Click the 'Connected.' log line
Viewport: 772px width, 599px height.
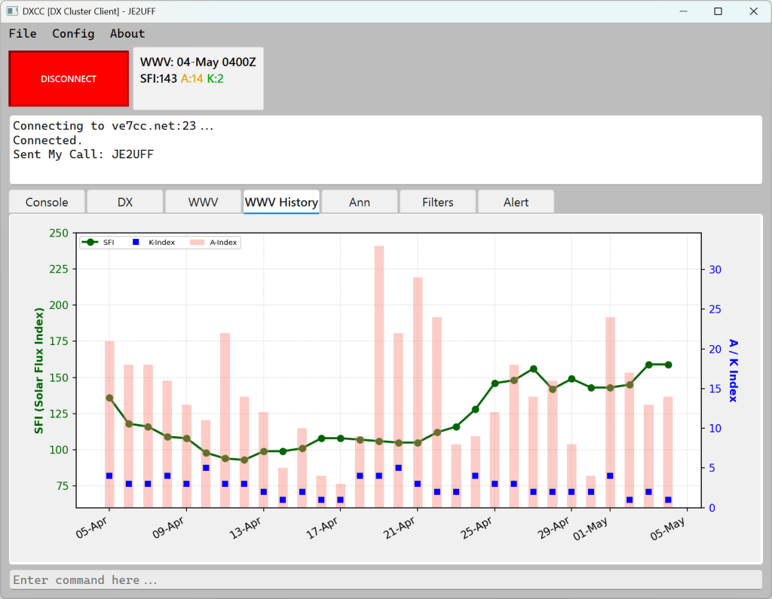[47, 140]
